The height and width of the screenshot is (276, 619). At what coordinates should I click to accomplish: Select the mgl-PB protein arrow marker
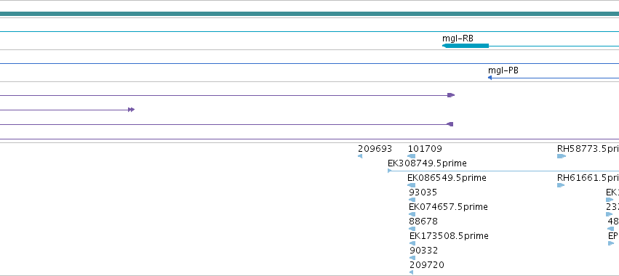490,78
